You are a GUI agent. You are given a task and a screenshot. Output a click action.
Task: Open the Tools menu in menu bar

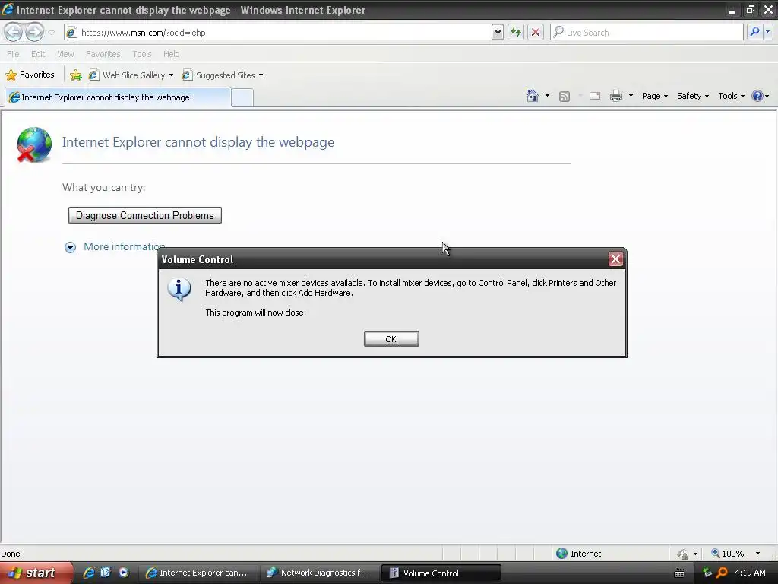(x=141, y=54)
